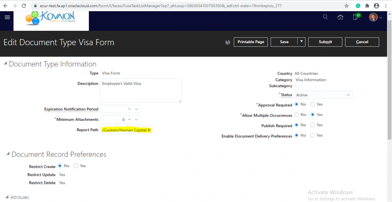The height and width of the screenshot is (202, 392).
Task: Click the browser address bar URL
Action: [160, 6]
